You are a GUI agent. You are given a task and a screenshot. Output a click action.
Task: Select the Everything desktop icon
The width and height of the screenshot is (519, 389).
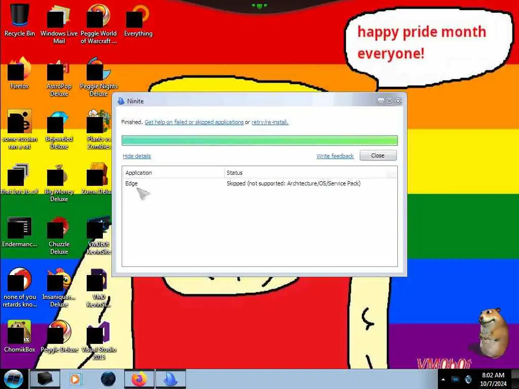pos(138,20)
